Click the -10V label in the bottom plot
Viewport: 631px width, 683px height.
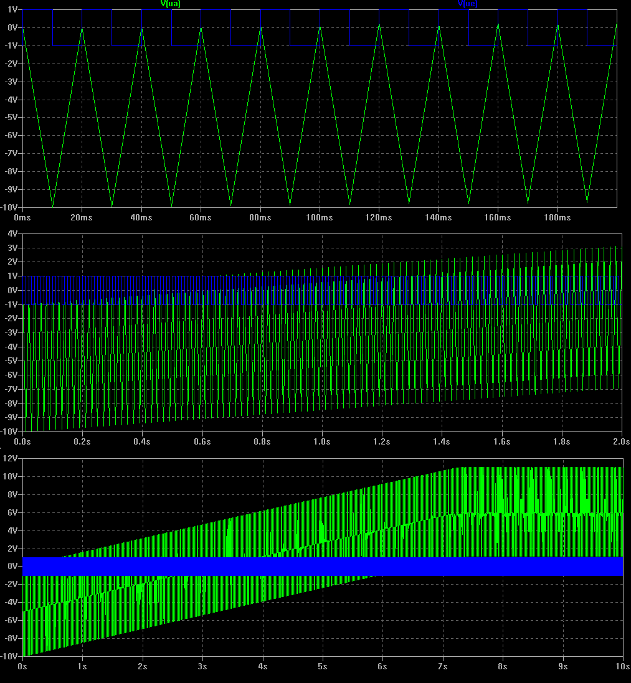click(x=9, y=656)
